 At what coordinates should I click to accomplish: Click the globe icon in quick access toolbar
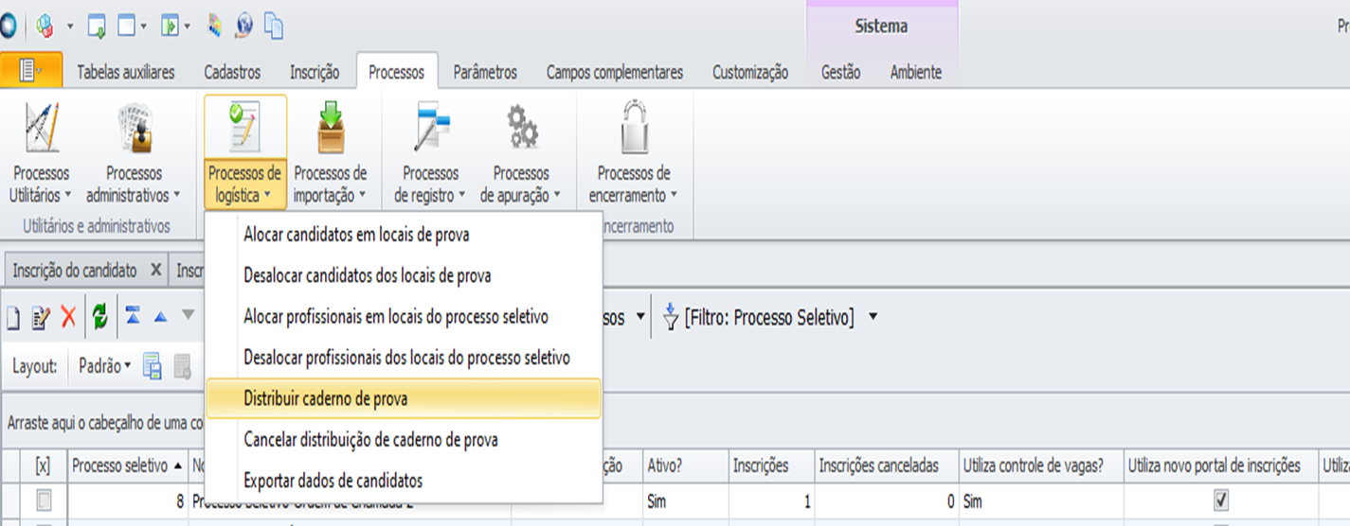(243, 26)
